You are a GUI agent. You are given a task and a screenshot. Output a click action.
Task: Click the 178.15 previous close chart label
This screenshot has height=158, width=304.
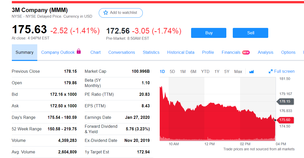point(285,101)
